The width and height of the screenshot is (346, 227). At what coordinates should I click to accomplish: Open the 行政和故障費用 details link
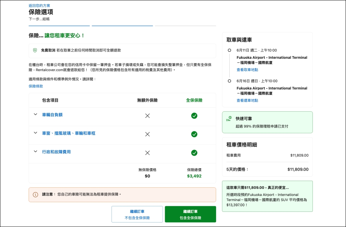(x=56, y=152)
